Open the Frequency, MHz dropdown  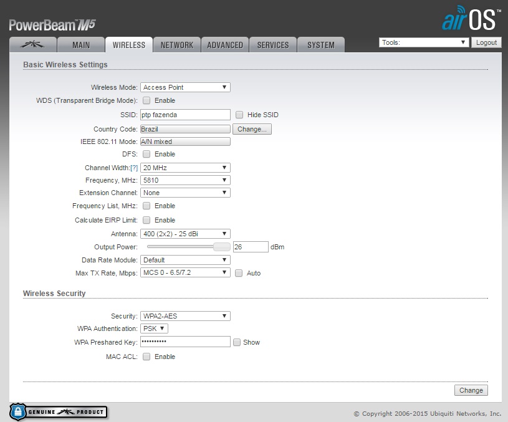185,180
